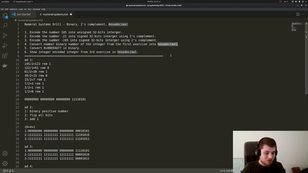
Task: Open the Manage gear icon
Action: pos(5,163)
